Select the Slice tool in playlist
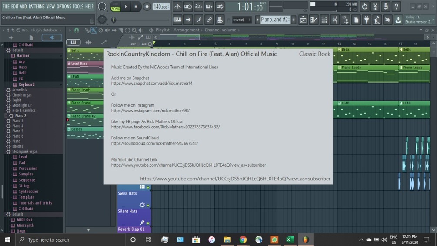437x246 pixels. (121, 30)
